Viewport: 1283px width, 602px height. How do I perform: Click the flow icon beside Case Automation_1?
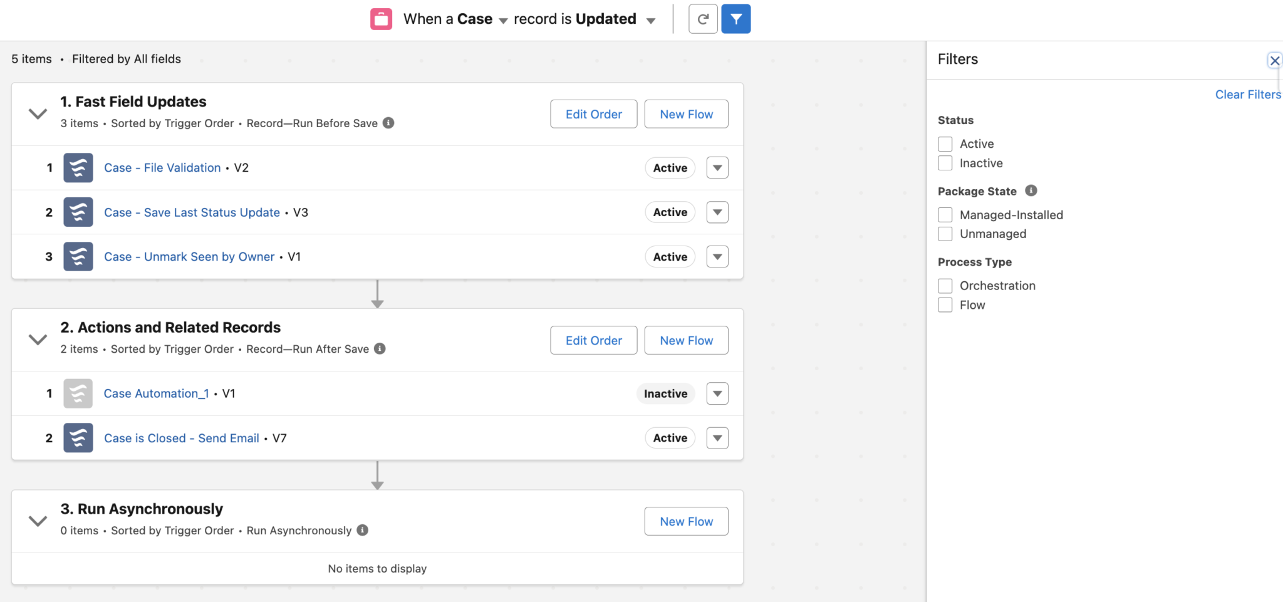coord(78,393)
